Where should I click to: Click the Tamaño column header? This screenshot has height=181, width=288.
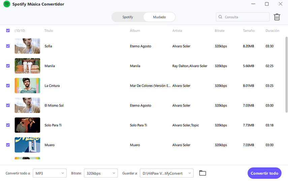pos(249,31)
